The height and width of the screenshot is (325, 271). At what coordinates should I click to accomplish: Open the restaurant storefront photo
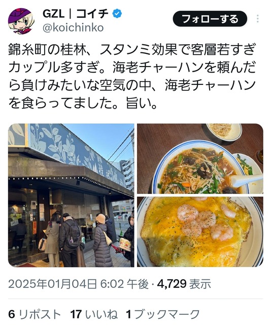click(71, 195)
